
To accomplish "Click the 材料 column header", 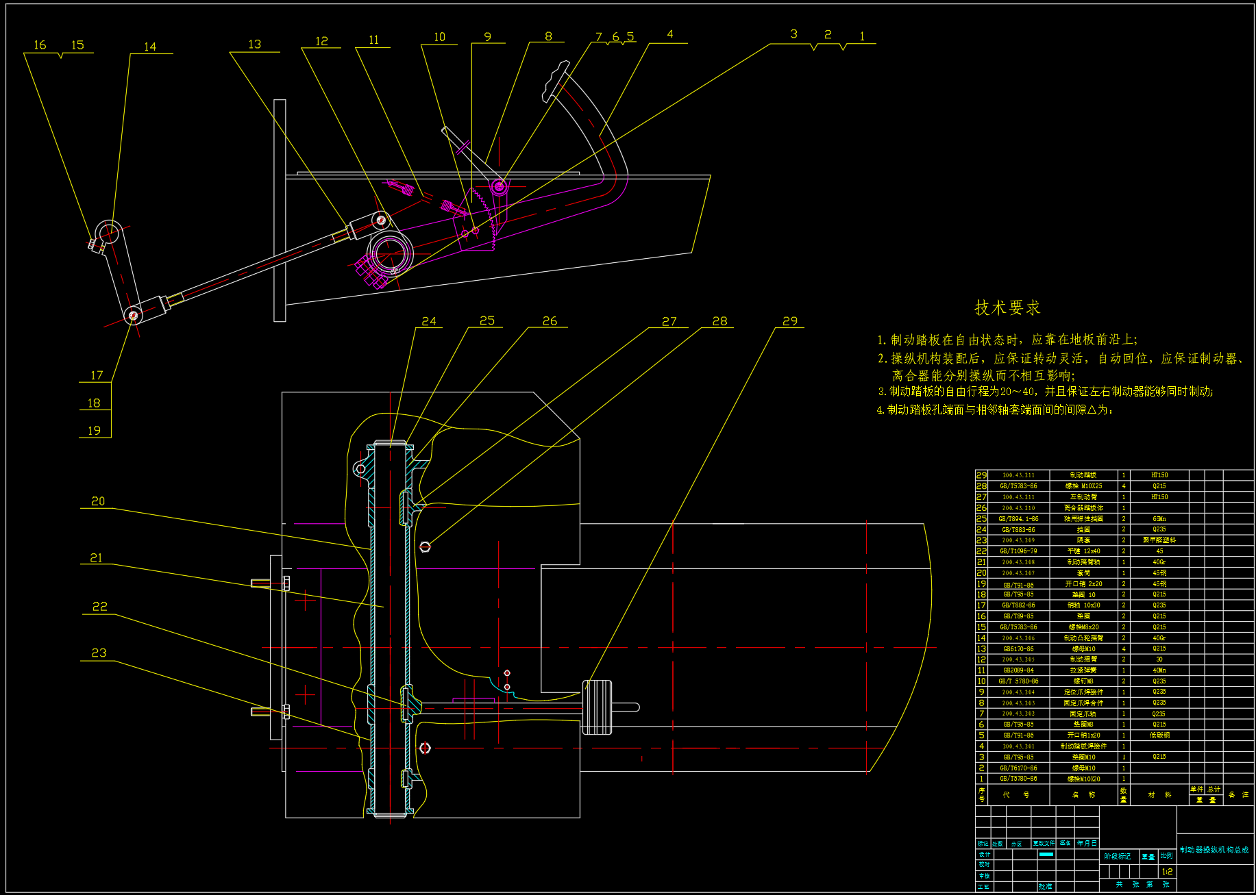I will click(x=1159, y=795).
